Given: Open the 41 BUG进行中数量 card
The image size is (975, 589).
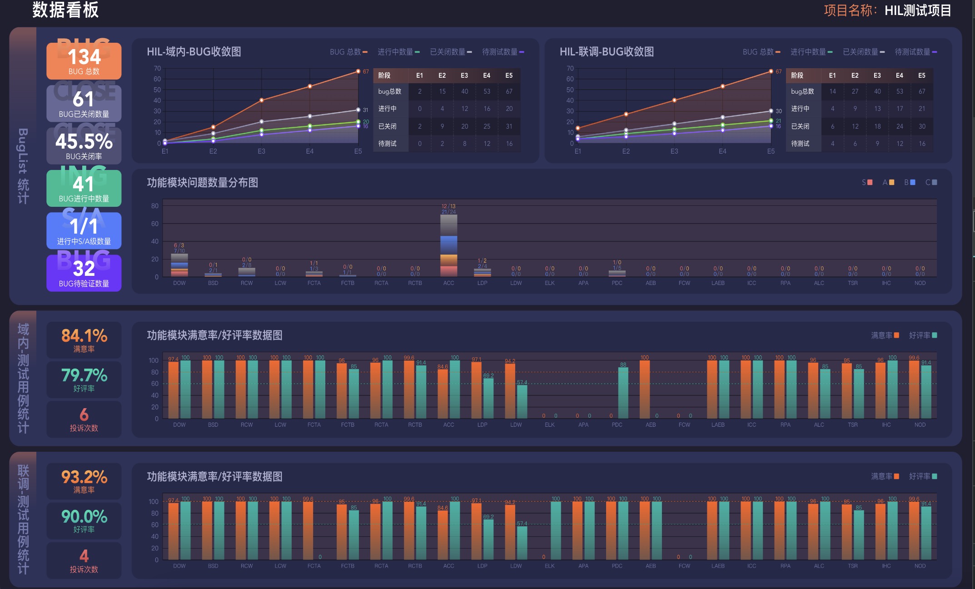Looking at the screenshot, I should tap(84, 188).
